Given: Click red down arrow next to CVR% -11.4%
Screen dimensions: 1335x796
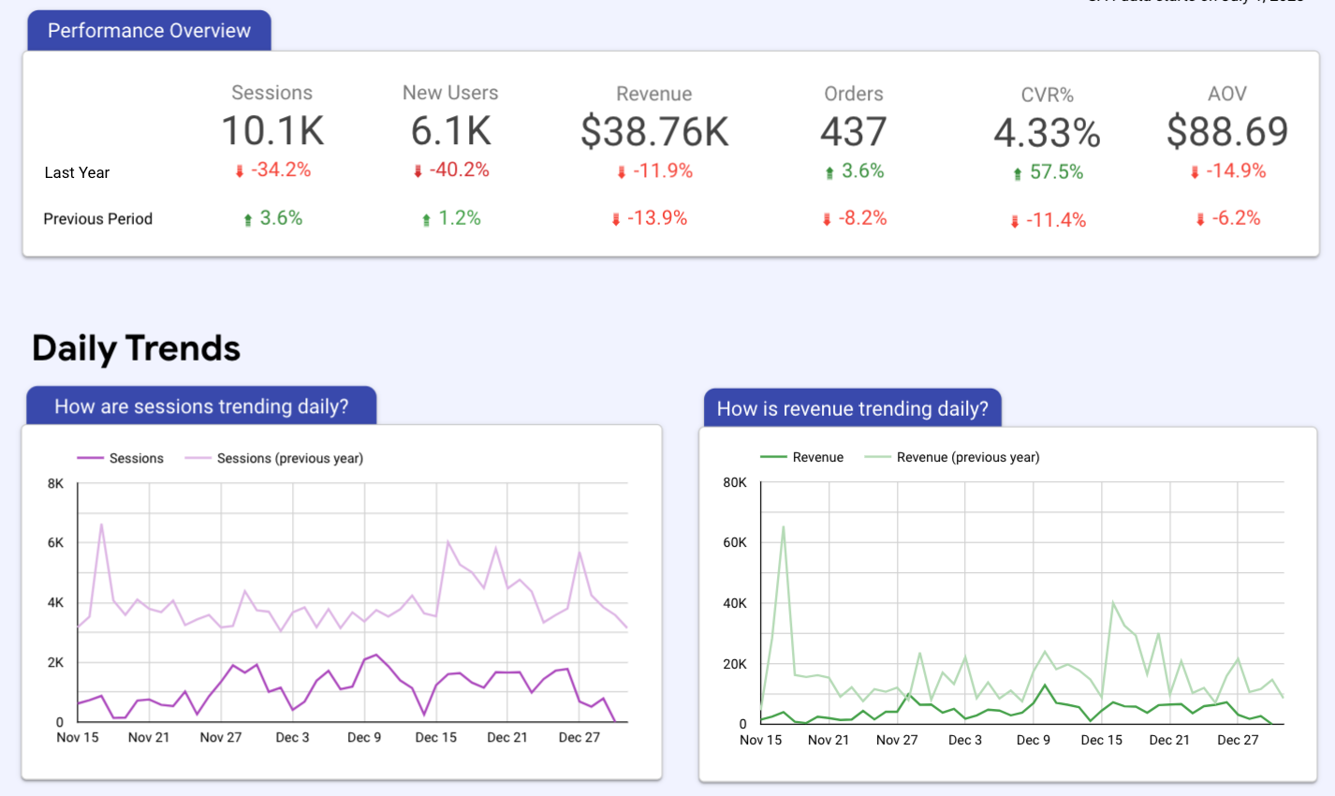Looking at the screenshot, I should click(x=1014, y=222).
